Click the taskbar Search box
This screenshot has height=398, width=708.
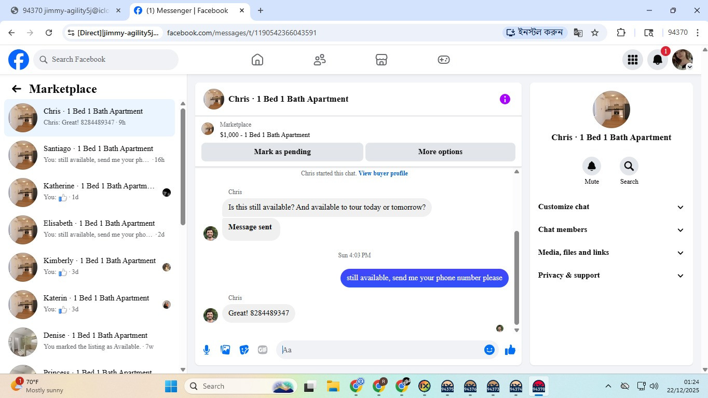tap(240, 386)
